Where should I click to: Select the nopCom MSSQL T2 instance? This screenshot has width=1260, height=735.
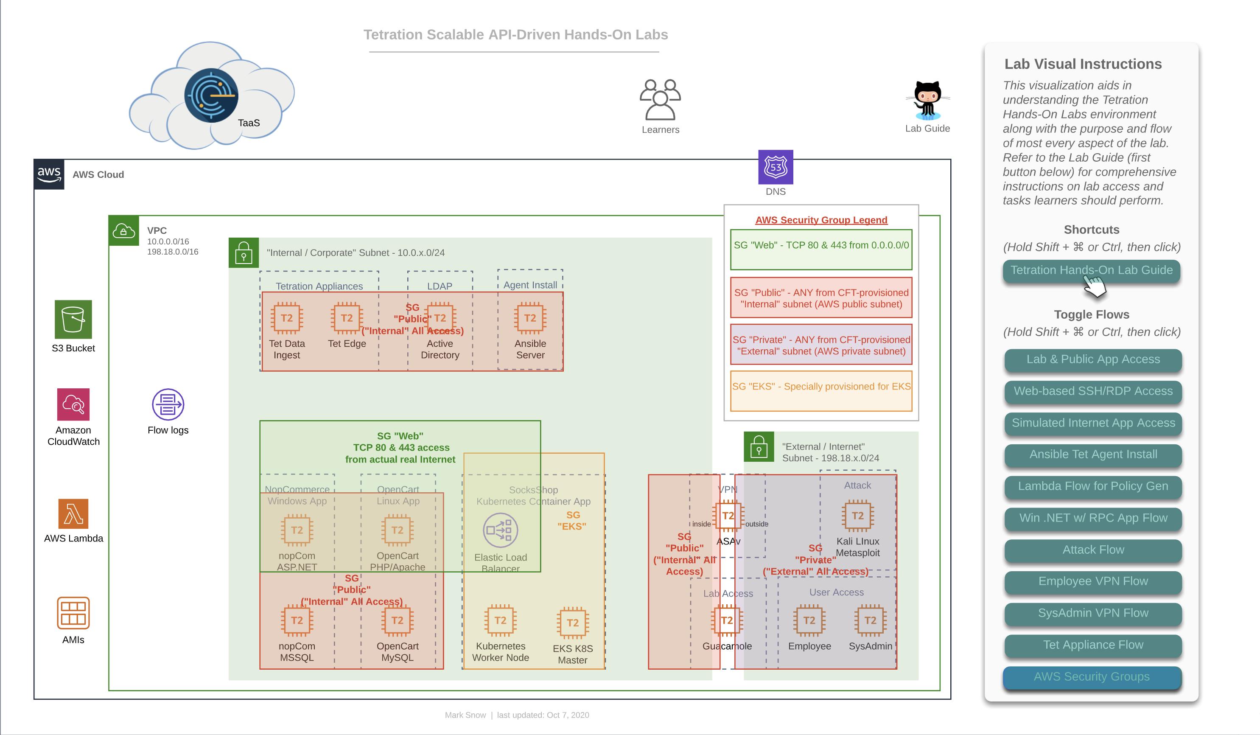(297, 620)
